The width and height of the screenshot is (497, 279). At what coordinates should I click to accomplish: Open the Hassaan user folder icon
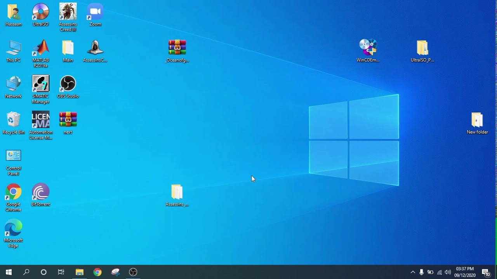[14, 15]
